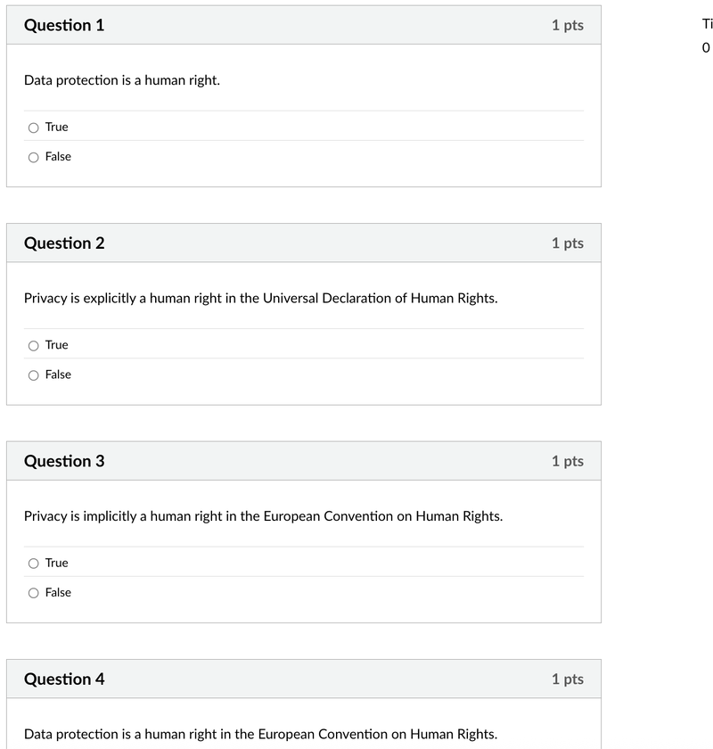713x749 pixels.
Task: Click the Universal Declaration of Human Rights statement
Action: point(261,298)
